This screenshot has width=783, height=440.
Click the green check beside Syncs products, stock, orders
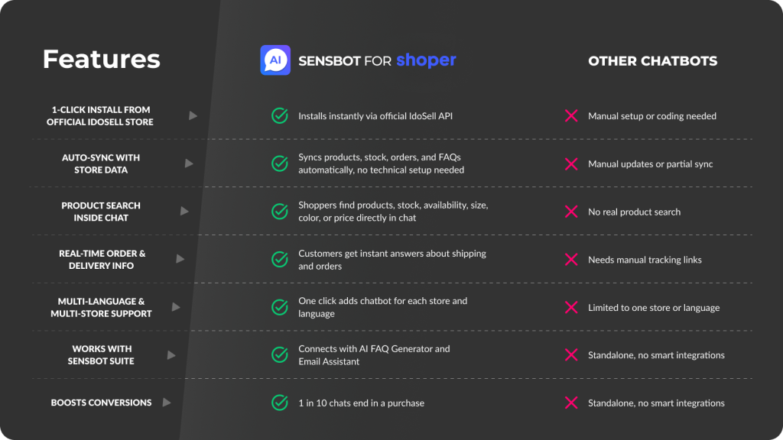click(280, 163)
